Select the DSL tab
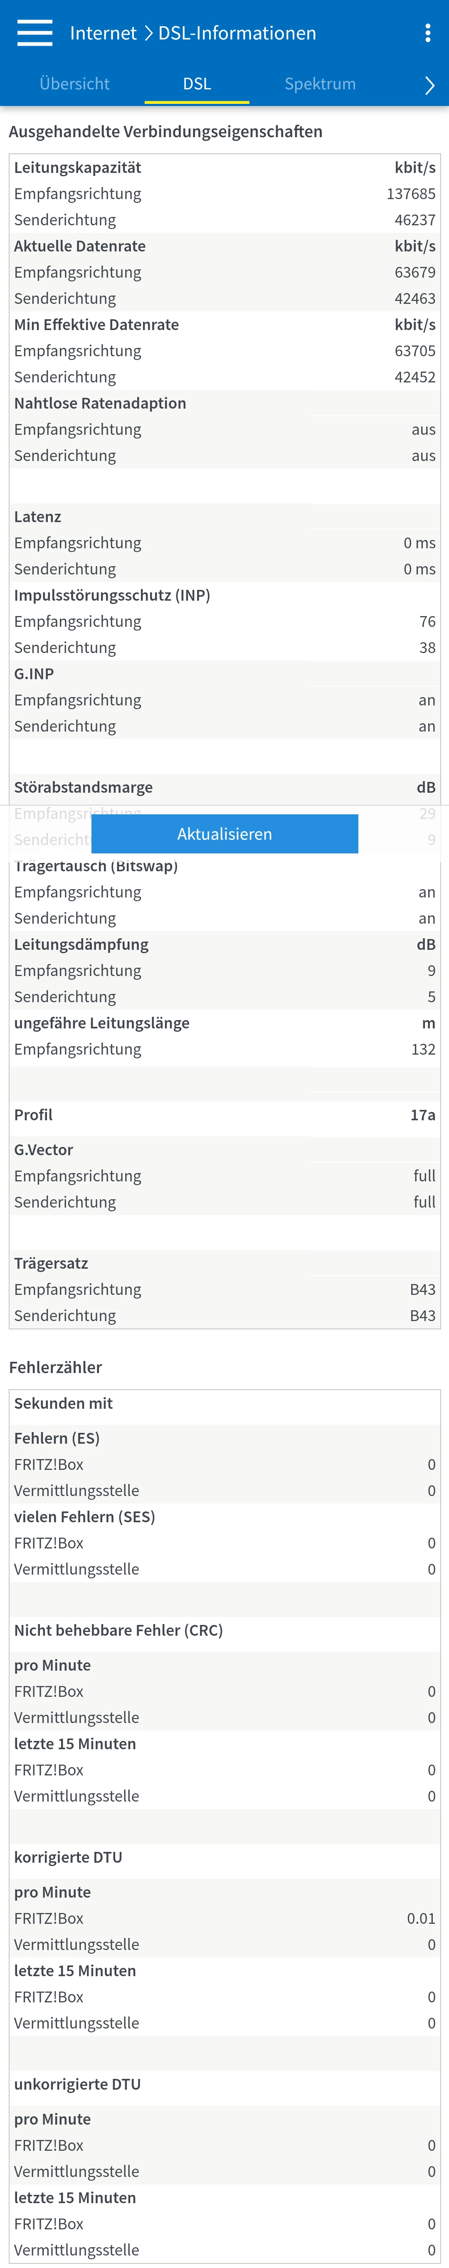 196,84
